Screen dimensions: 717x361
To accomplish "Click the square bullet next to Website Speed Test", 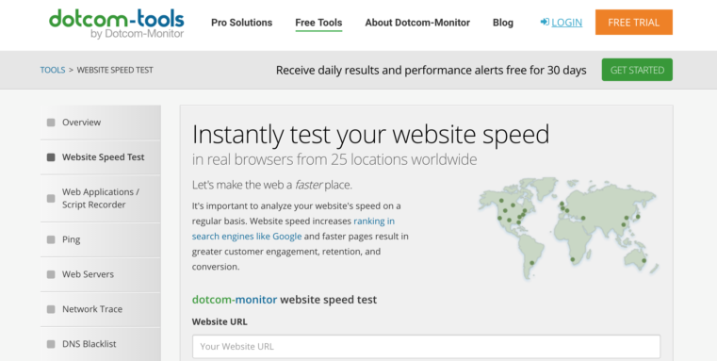I will [x=51, y=157].
